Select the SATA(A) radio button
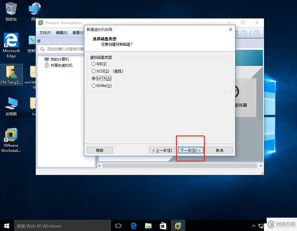297x231 pixels. (94, 79)
